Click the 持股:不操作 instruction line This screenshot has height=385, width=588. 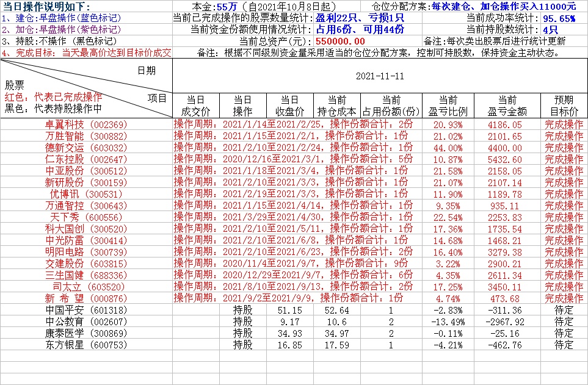[59, 41]
